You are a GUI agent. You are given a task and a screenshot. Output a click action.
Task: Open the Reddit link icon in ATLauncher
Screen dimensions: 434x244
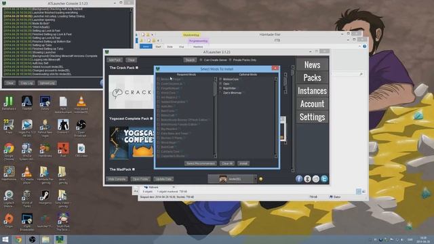tap(316, 179)
